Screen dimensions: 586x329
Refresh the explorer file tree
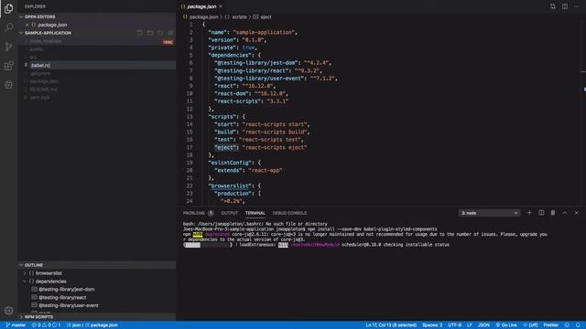[x=160, y=33]
